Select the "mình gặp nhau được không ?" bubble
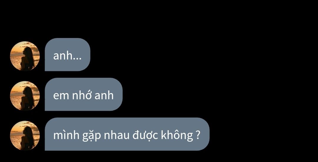The height and width of the screenshot is (162, 318). (x=127, y=134)
